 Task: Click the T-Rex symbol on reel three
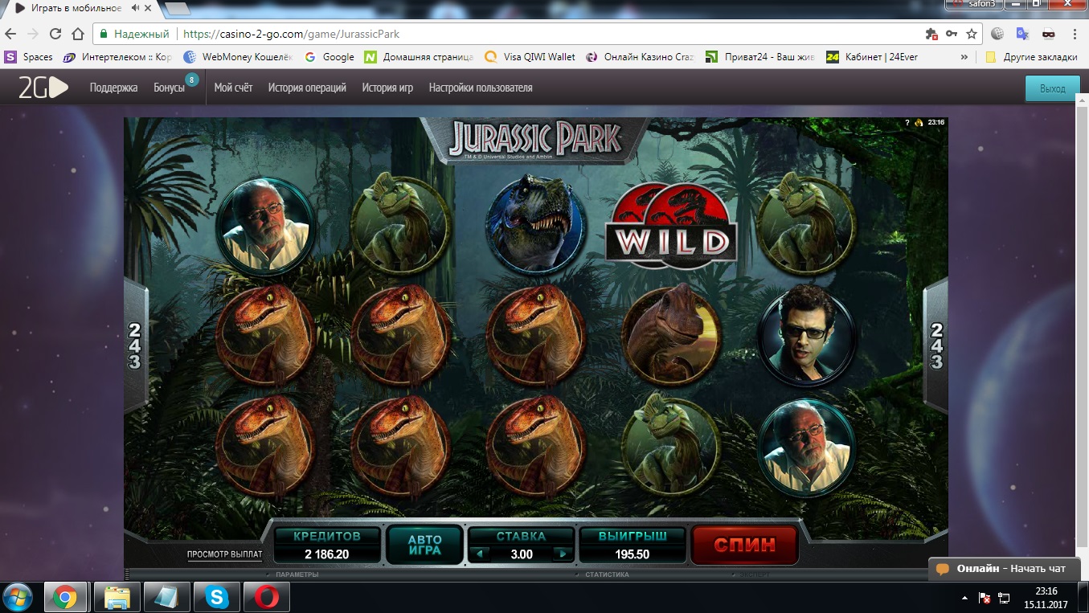point(535,223)
